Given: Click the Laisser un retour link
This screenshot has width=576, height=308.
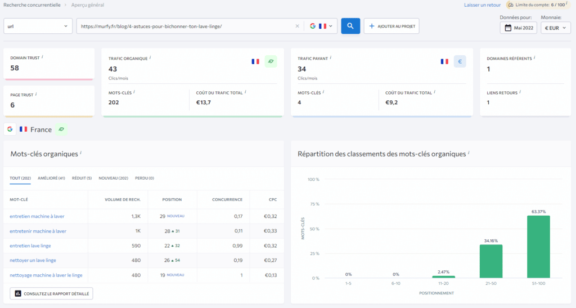Looking at the screenshot, I should click(482, 5).
